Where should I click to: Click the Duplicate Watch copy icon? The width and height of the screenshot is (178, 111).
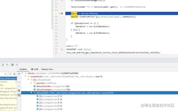[x=19, y=90]
